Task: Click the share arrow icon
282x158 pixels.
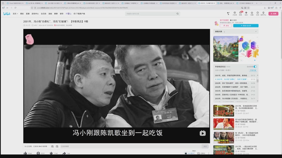Action: 64,153
